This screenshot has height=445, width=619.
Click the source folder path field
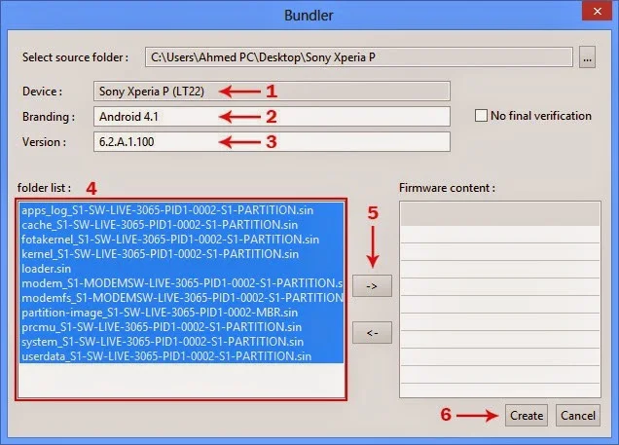359,57
